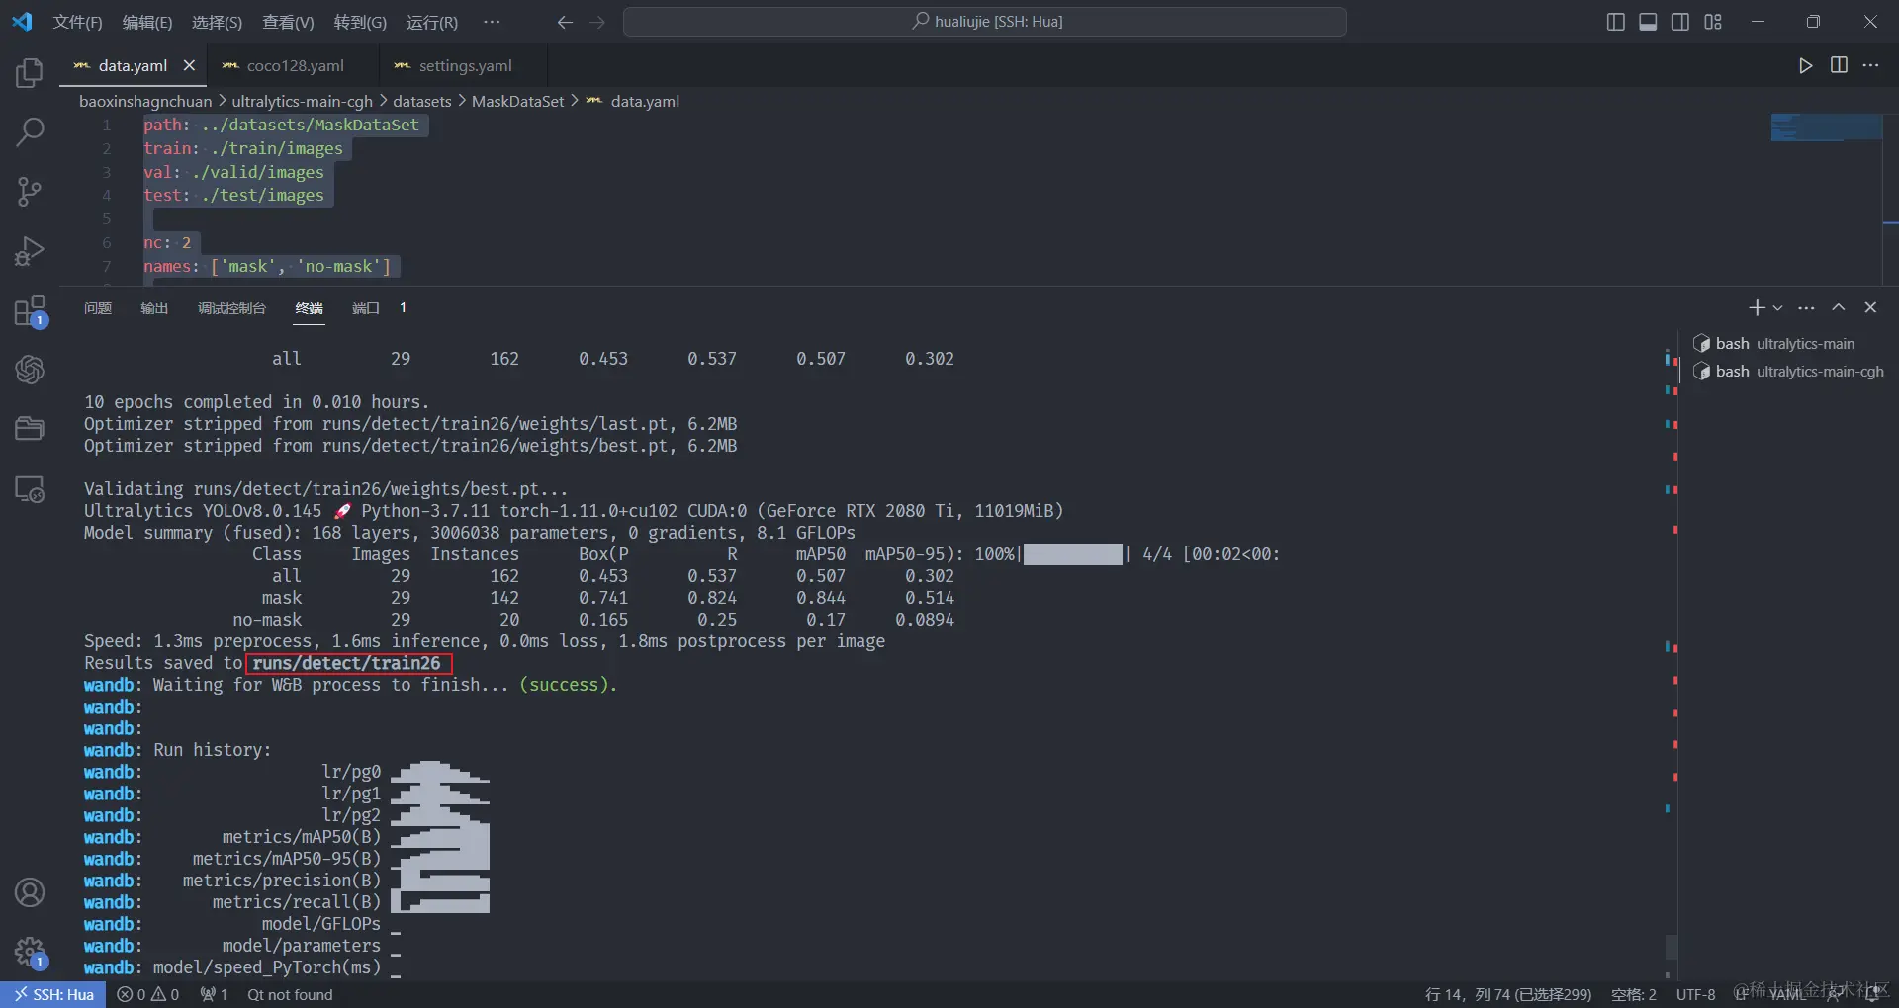This screenshot has height=1008, width=1899.
Task: Switch to the 端口 panel tab
Action: (x=366, y=308)
